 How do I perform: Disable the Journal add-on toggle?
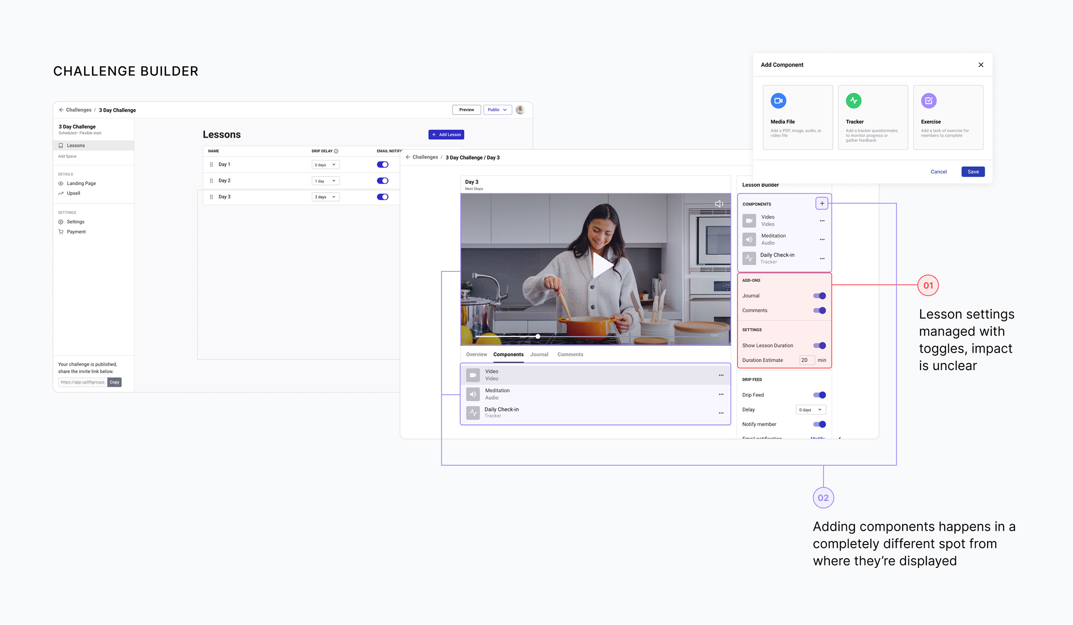(819, 296)
